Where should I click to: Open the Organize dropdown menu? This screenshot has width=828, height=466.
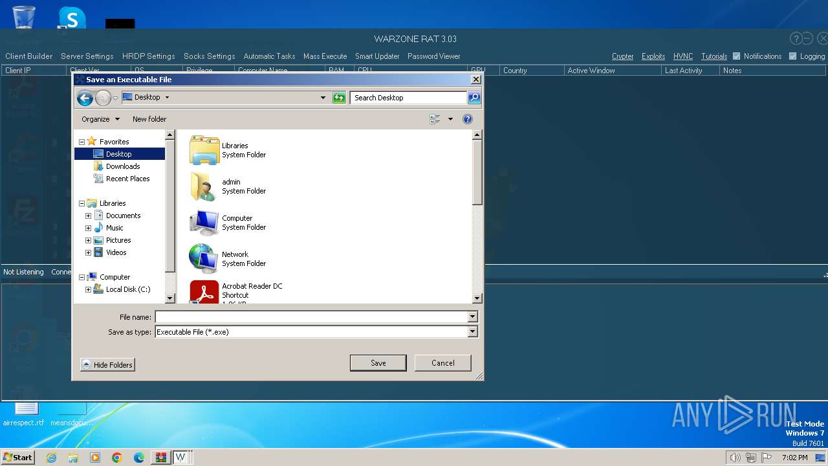coord(100,119)
